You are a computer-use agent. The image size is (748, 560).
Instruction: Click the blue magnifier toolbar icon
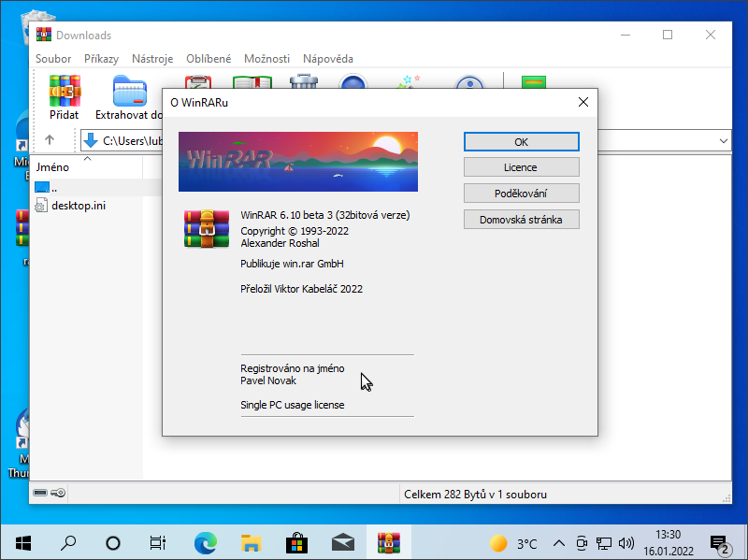coord(352,81)
